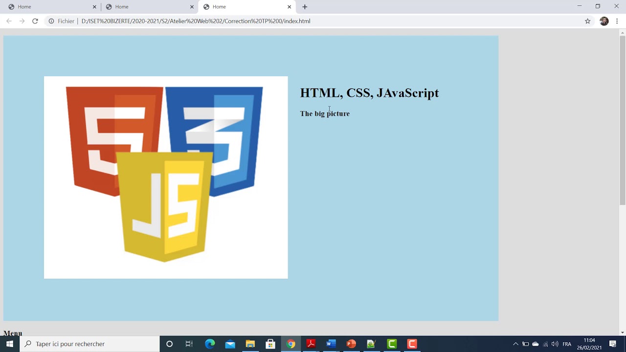Click the scrollbar up arrow
Screen dimensions: 626x352
[x=623, y=32]
